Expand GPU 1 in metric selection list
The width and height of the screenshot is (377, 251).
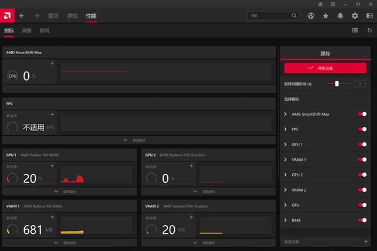coord(286,145)
